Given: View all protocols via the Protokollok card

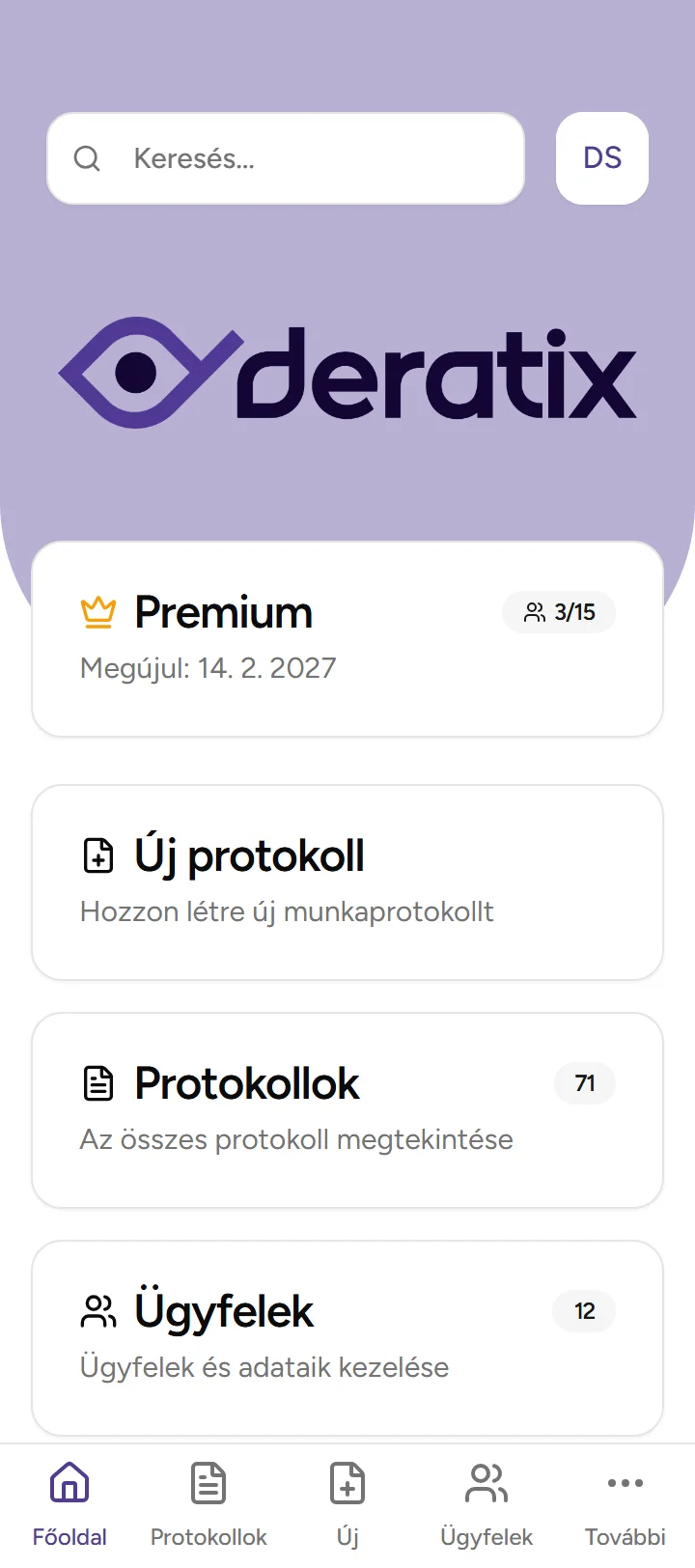Looking at the screenshot, I should [x=347, y=1108].
